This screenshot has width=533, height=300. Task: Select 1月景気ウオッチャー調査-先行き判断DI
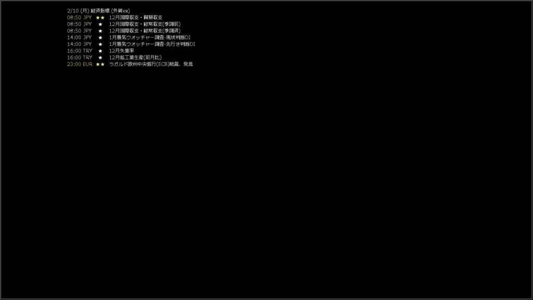click(x=152, y=44)
